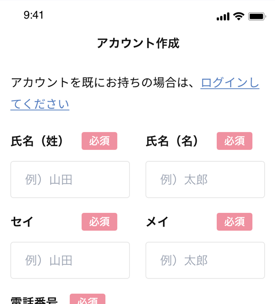Click the 必須 badge beside セイ label
The image size is (275, 304).
tap(100, 222)
